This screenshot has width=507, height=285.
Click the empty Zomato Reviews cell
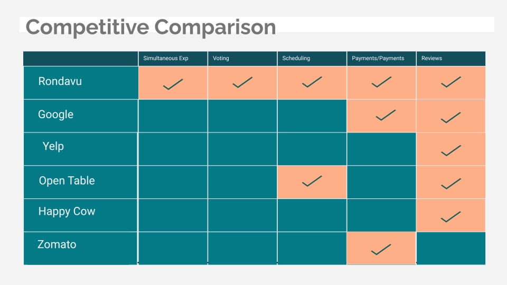pos(450,248)
